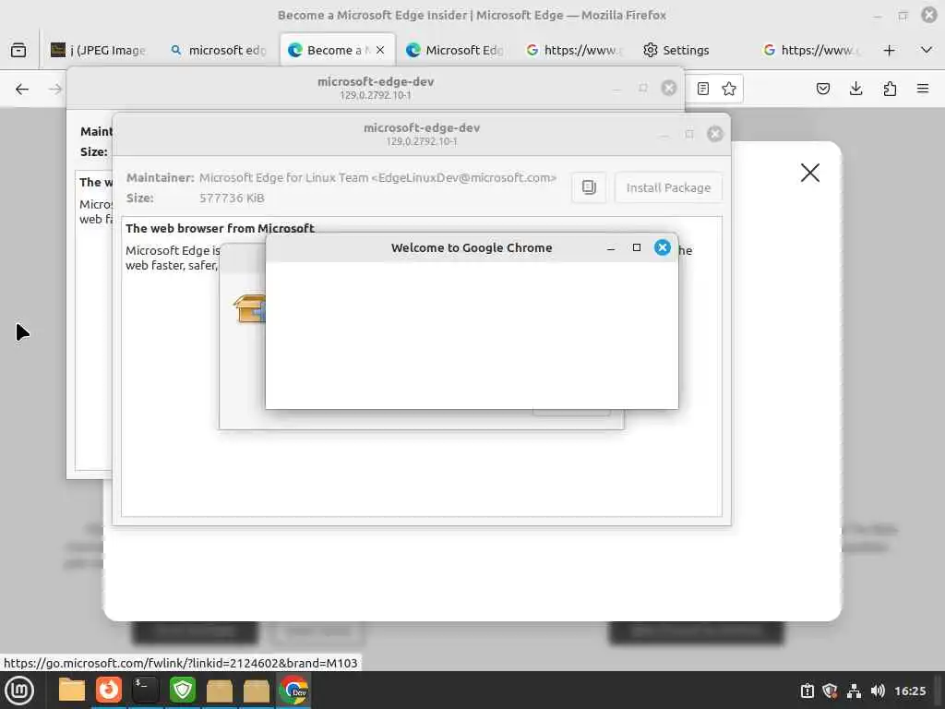
Task: Open the terminal from the taskbar
Action: pos(145,690)
